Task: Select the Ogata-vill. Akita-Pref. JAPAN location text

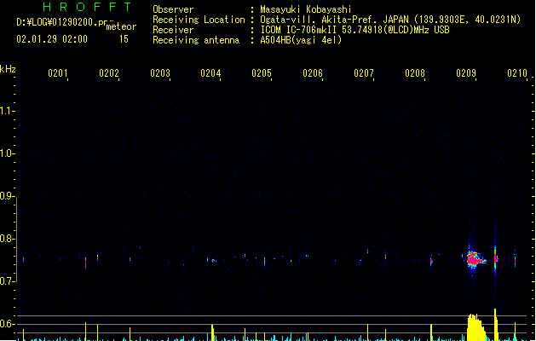Action: click(x=390, y=20)
